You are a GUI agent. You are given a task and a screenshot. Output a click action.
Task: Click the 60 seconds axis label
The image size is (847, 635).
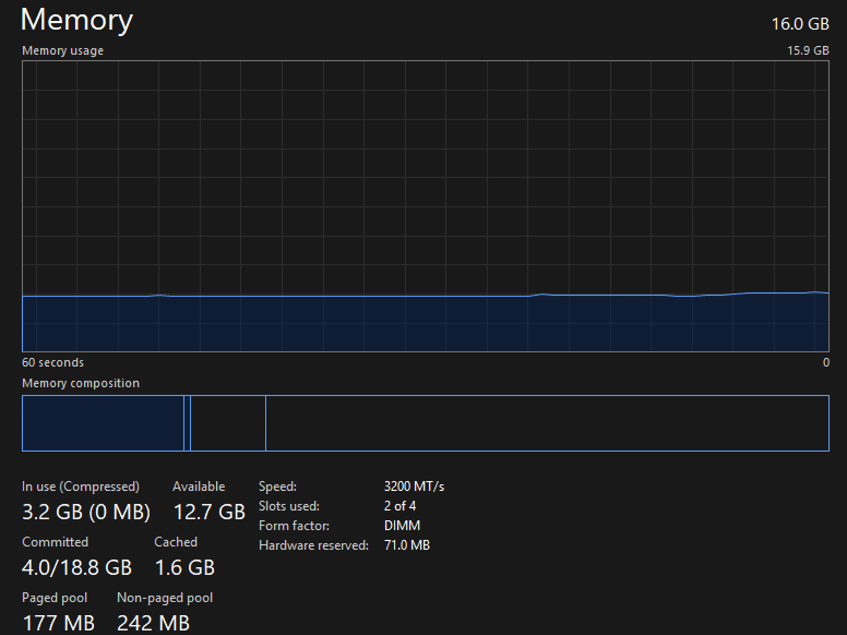(x=53, y=363)
